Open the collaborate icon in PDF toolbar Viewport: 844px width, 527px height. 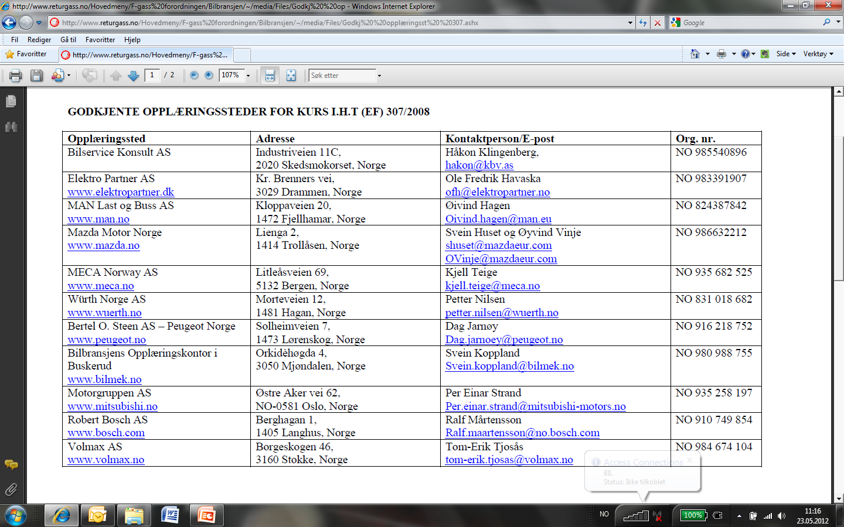tap(57, 76)
